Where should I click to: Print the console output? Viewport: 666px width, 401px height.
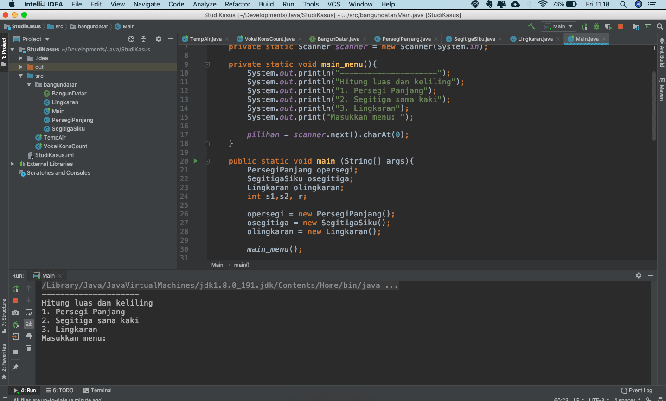click(29, 336)
